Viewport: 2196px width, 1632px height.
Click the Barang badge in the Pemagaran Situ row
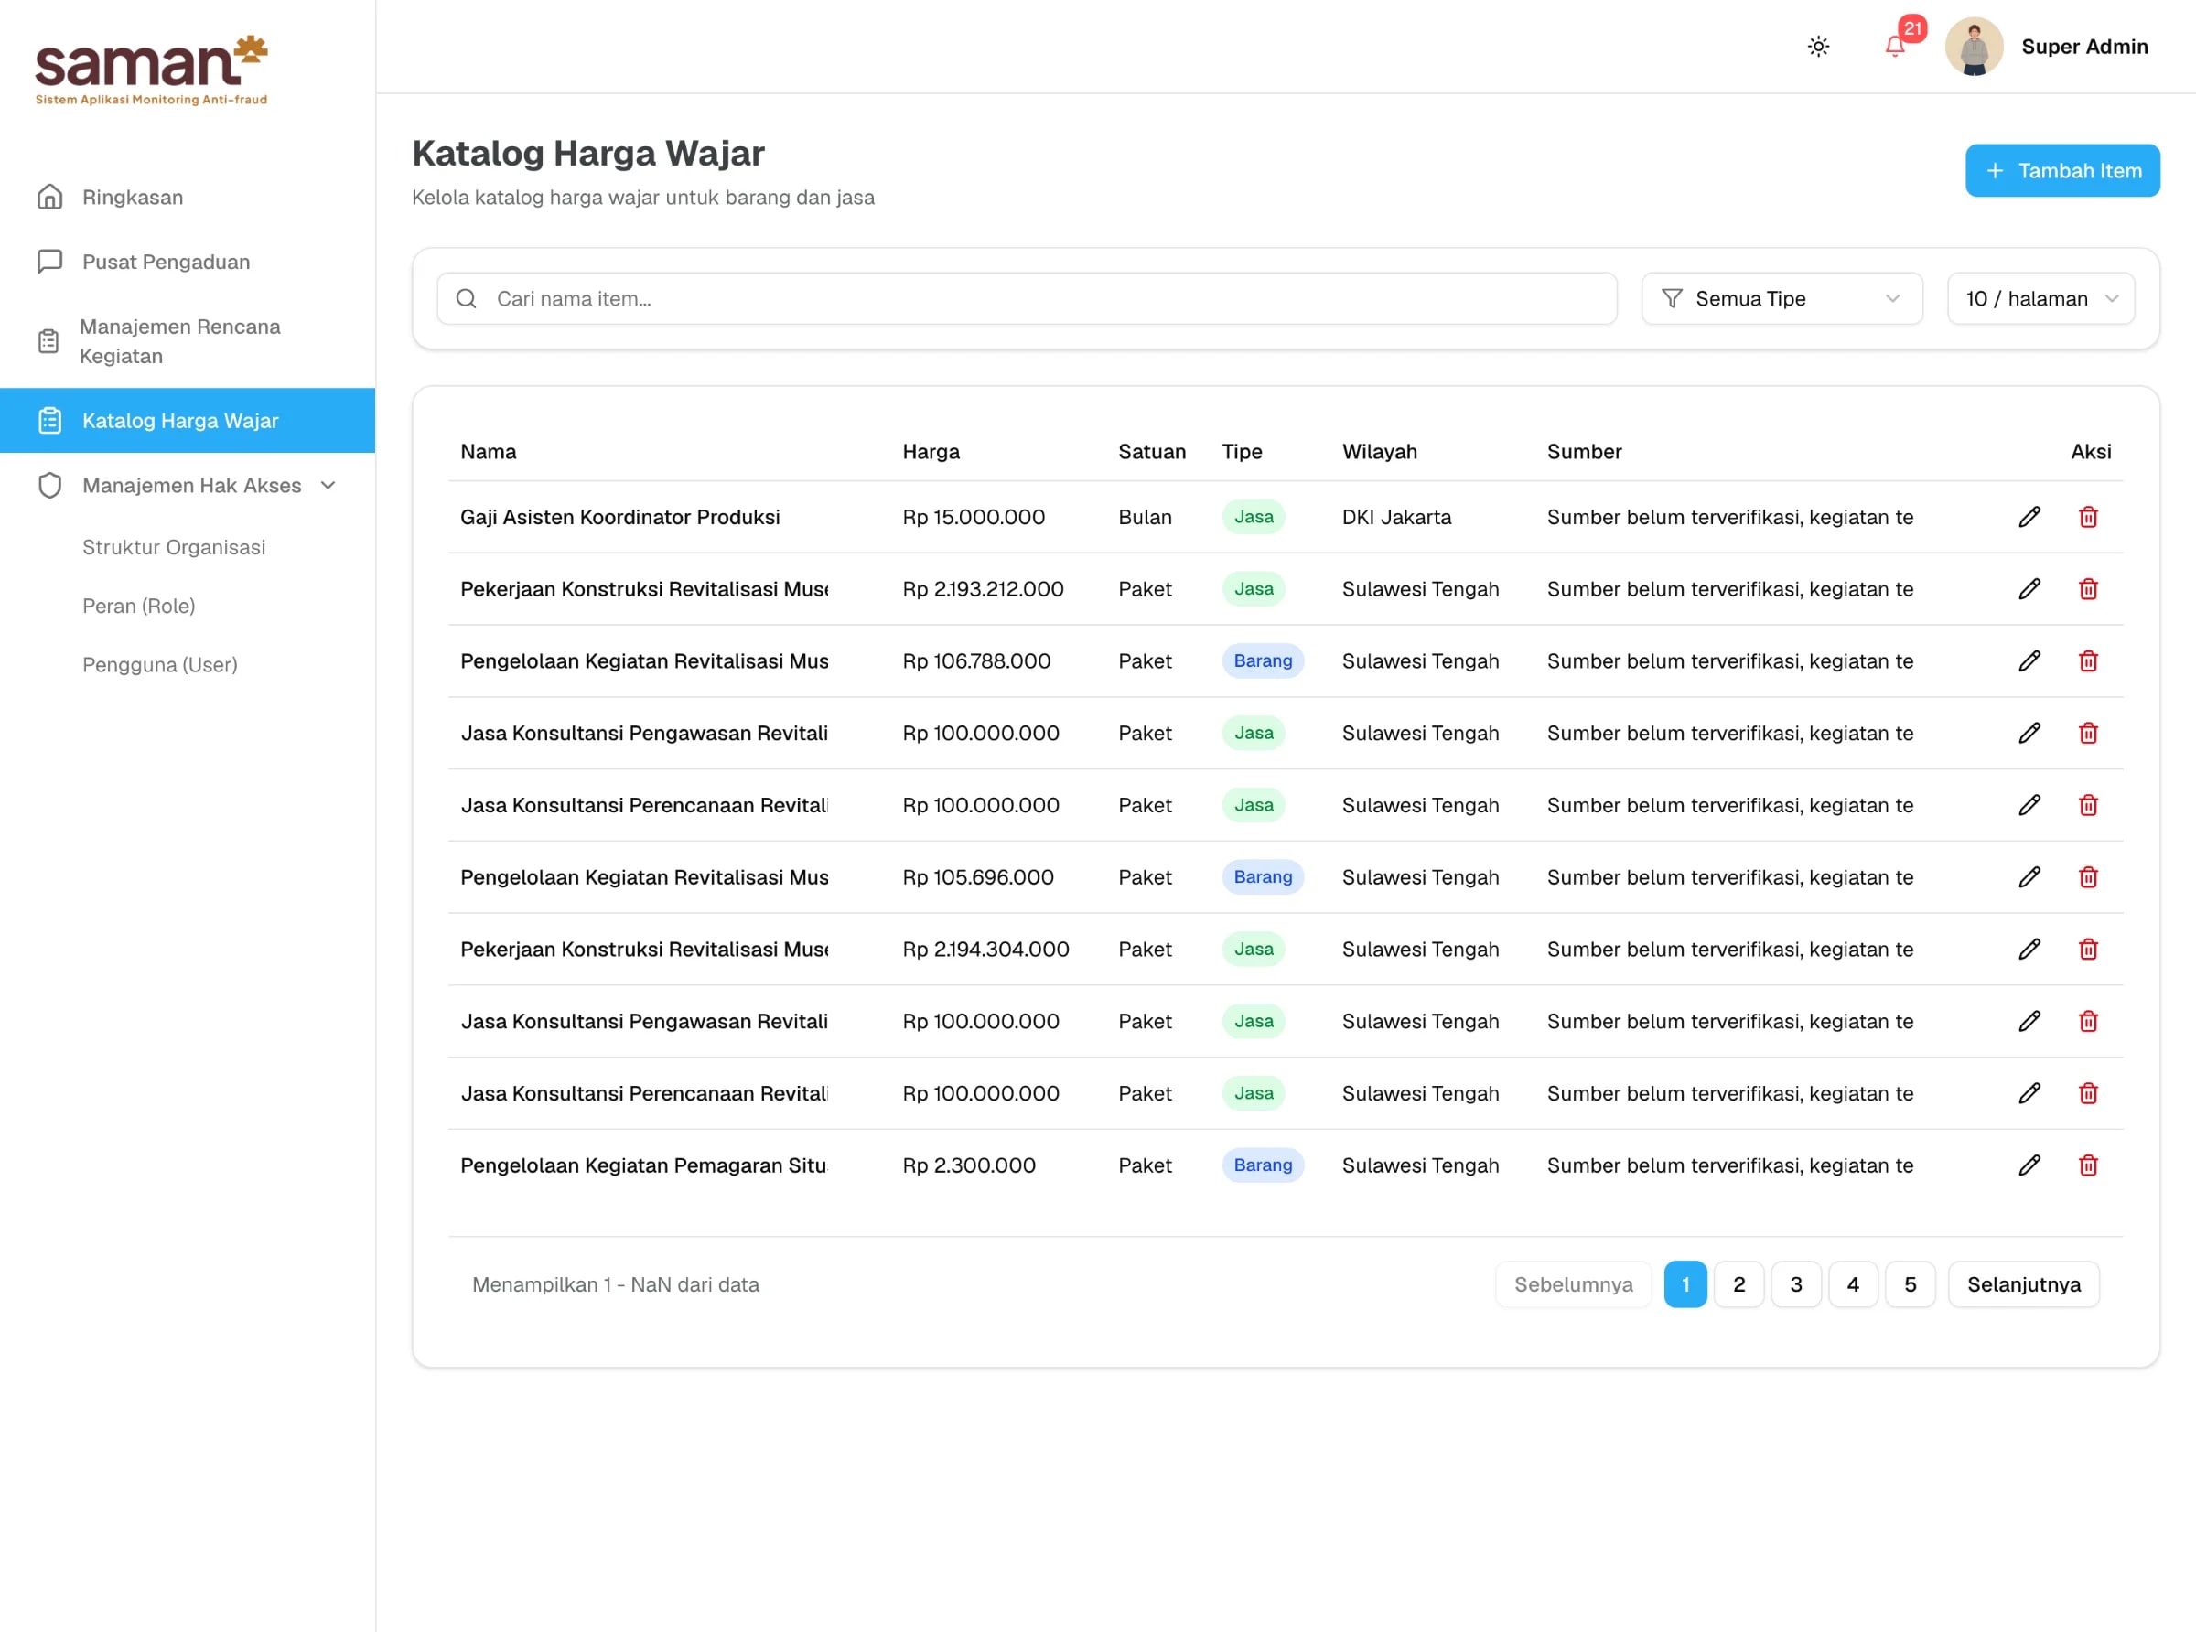coord(1263,1165)
